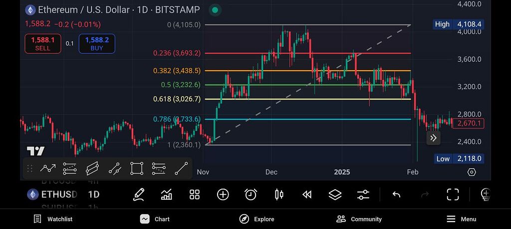Screen dimensions: 511x229
Task: Click the 2025 label on time axis
Action: pyautogui.click(x=342, y=172)
